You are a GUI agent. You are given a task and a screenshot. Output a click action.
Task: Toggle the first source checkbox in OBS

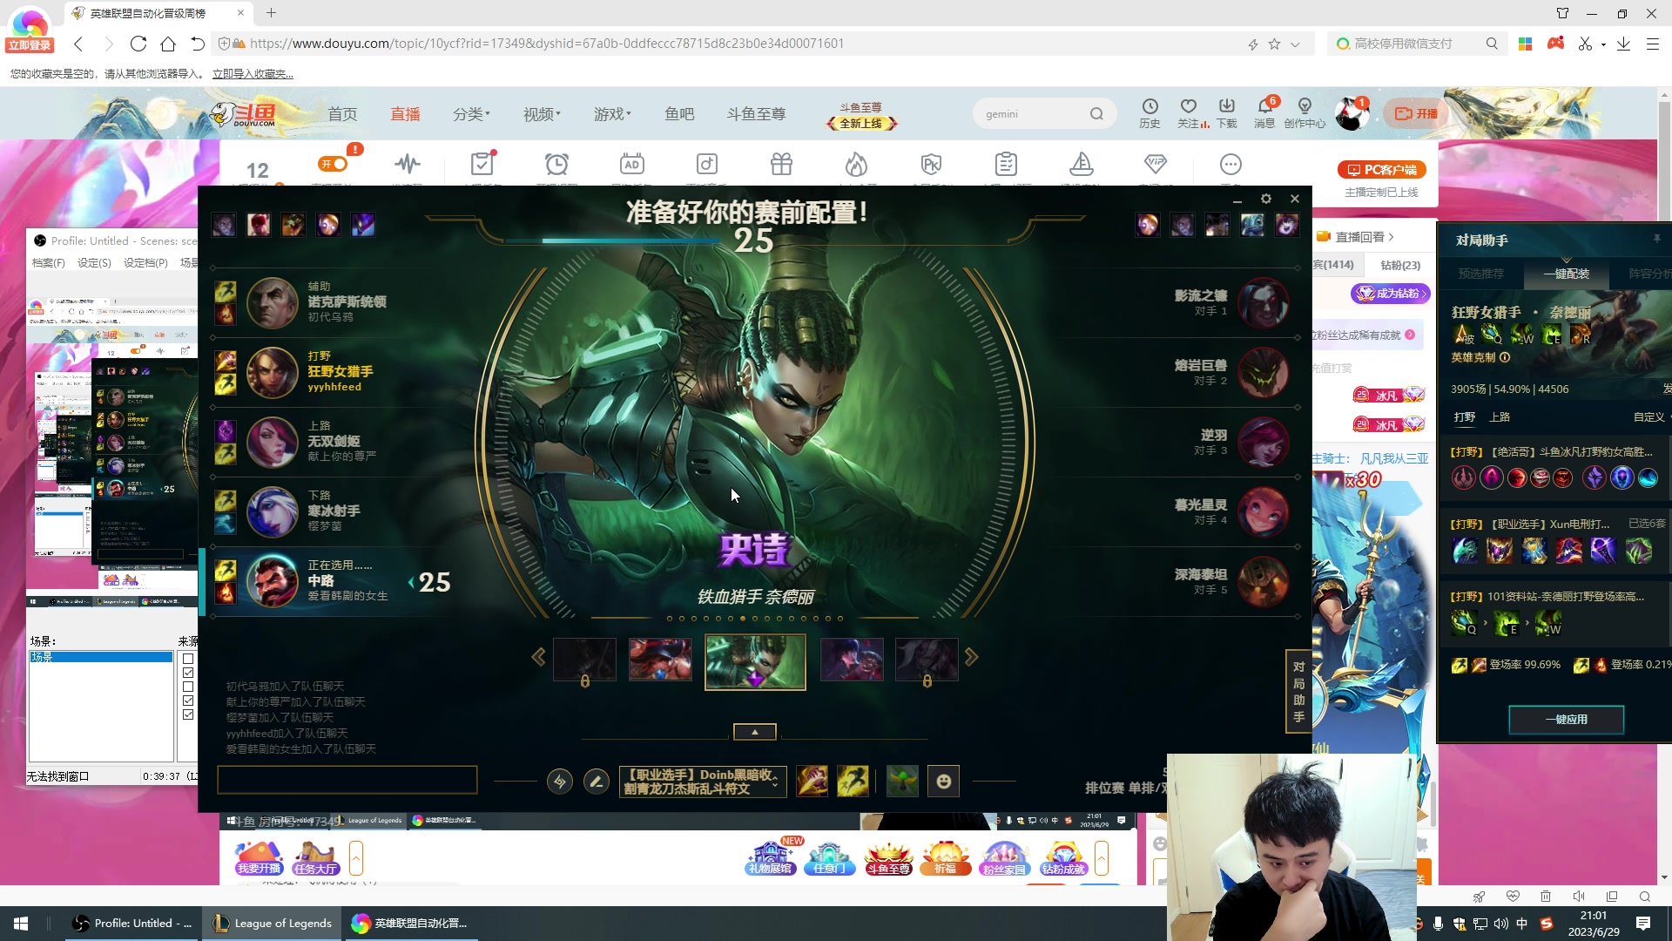[188, 659]
